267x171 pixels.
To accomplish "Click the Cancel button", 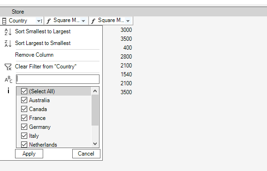I will tap(86, 154).
